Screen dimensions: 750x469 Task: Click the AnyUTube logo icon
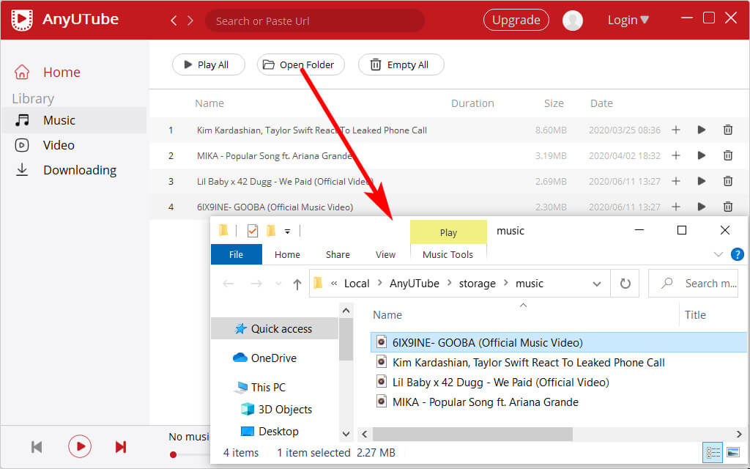click(22, 20)
